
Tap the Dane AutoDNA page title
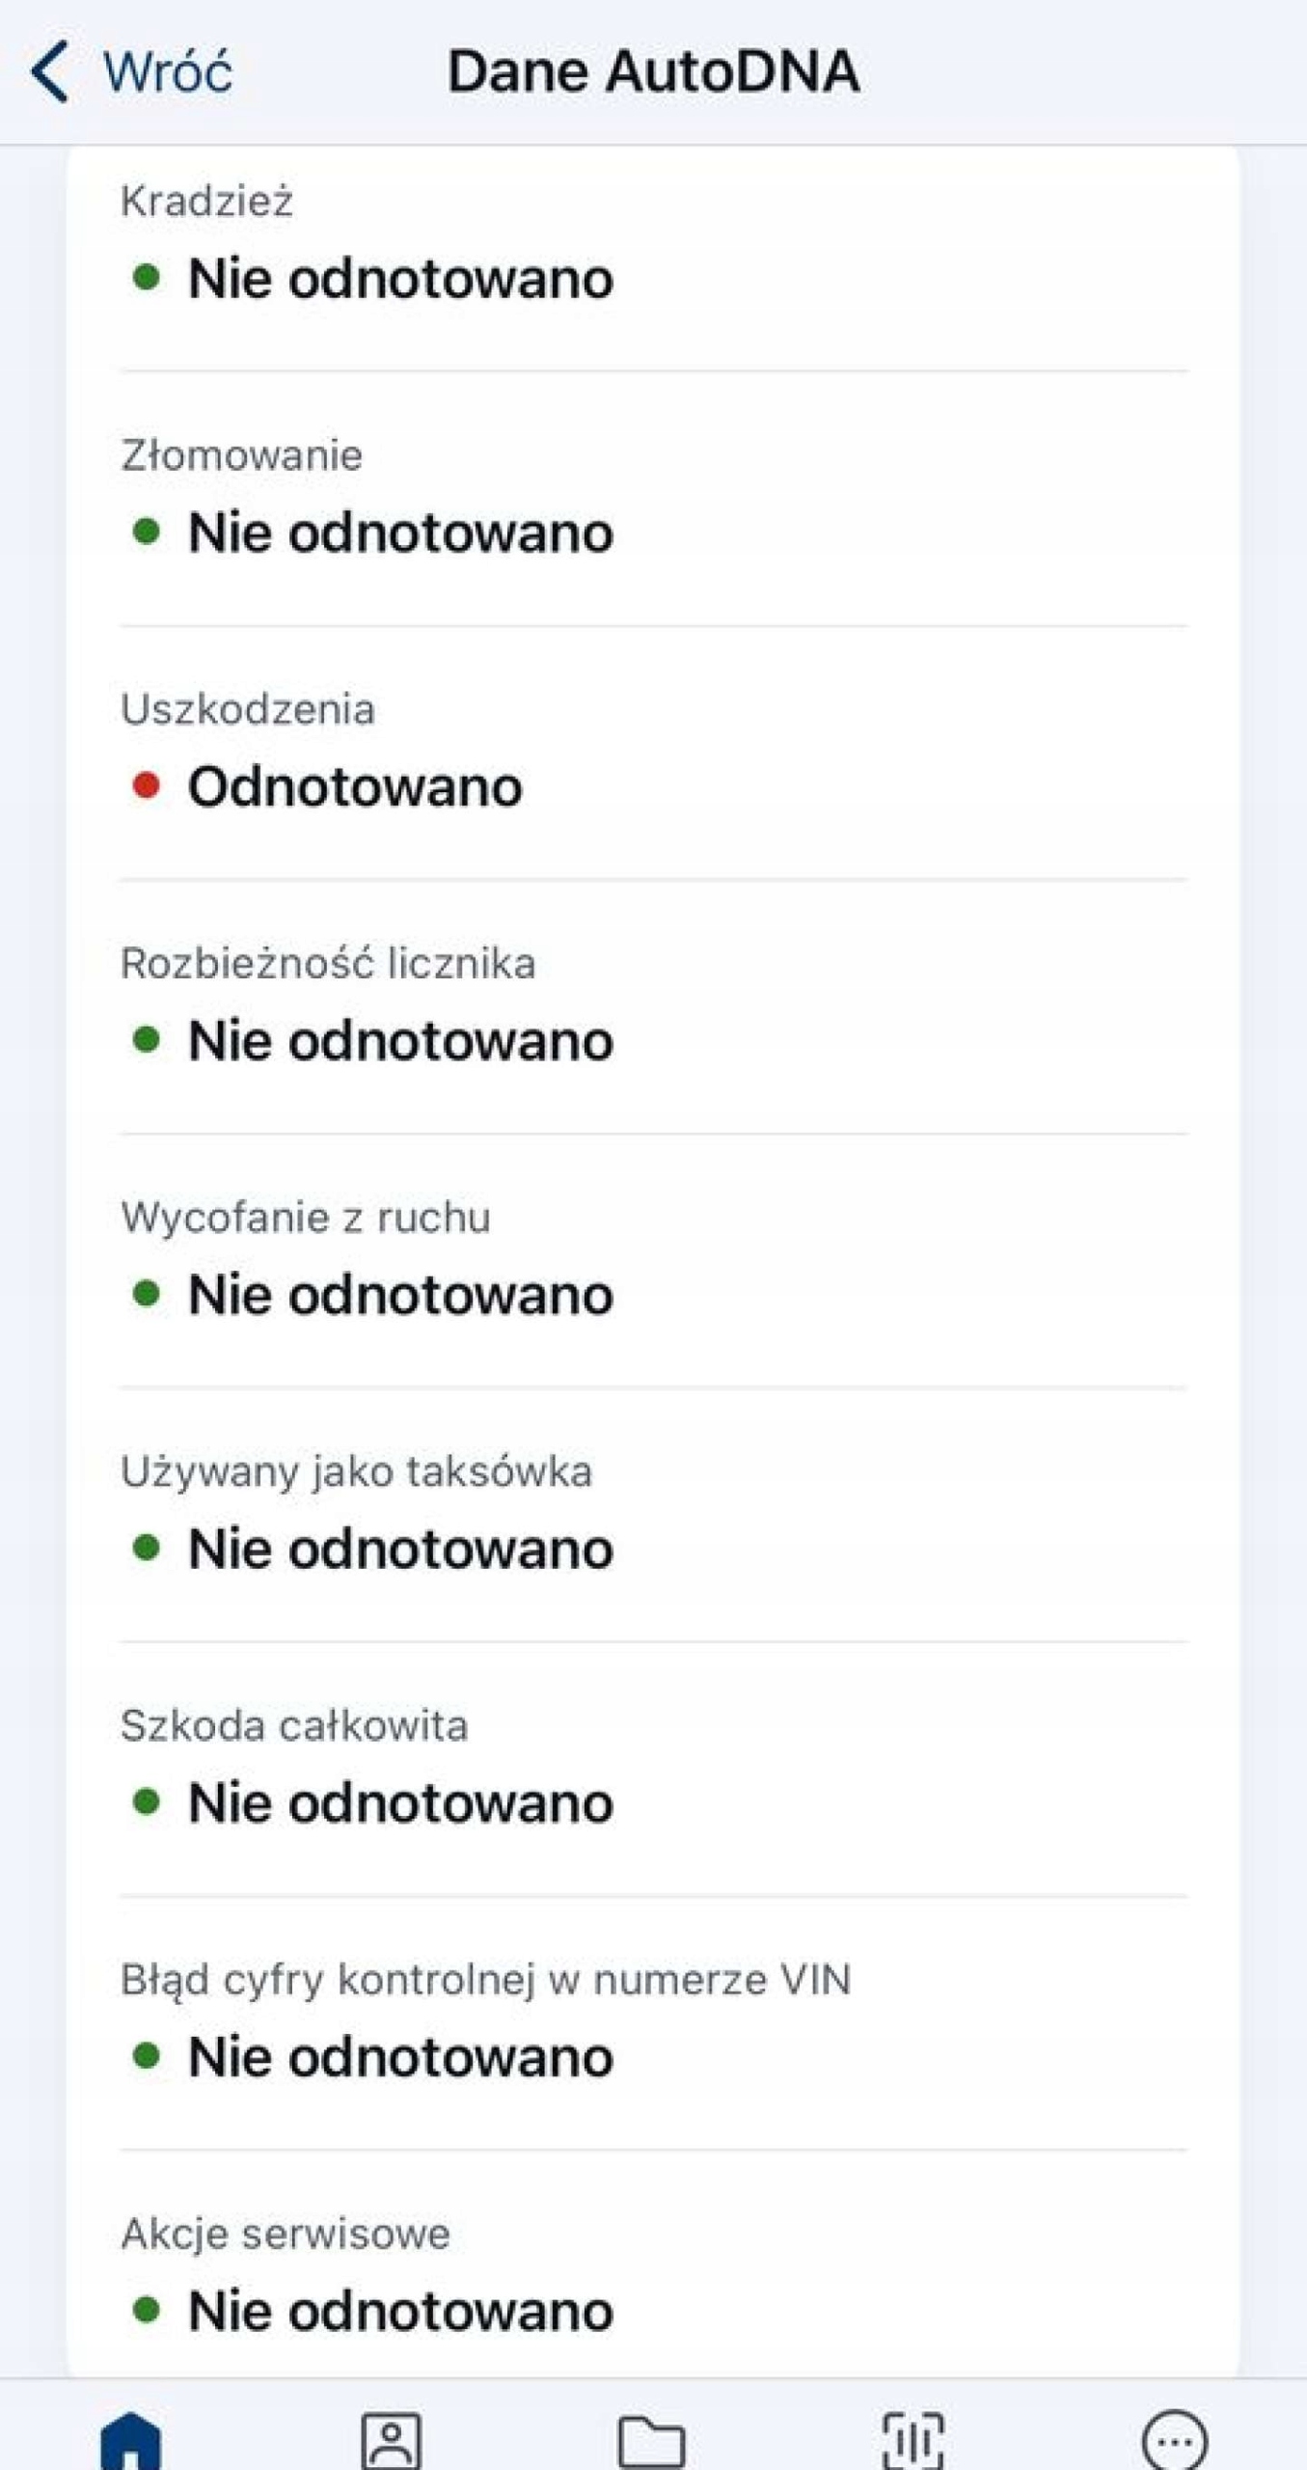pos(653,71)
